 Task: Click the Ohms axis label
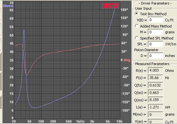pyautogui.click(x=8, y=6)
